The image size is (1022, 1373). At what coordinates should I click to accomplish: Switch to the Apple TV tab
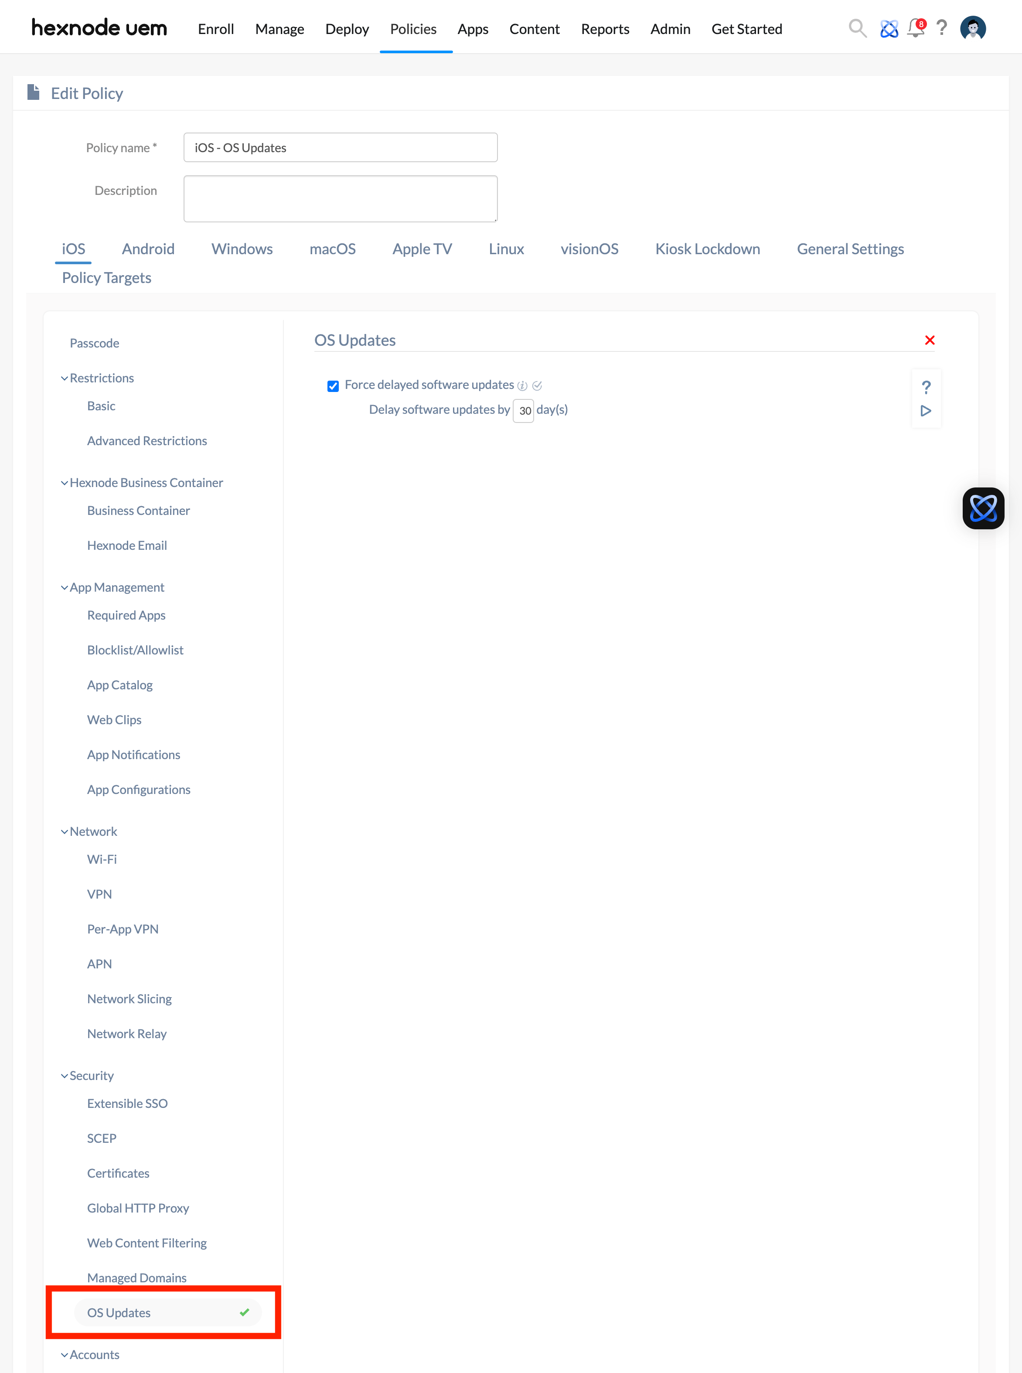[422, 249]
